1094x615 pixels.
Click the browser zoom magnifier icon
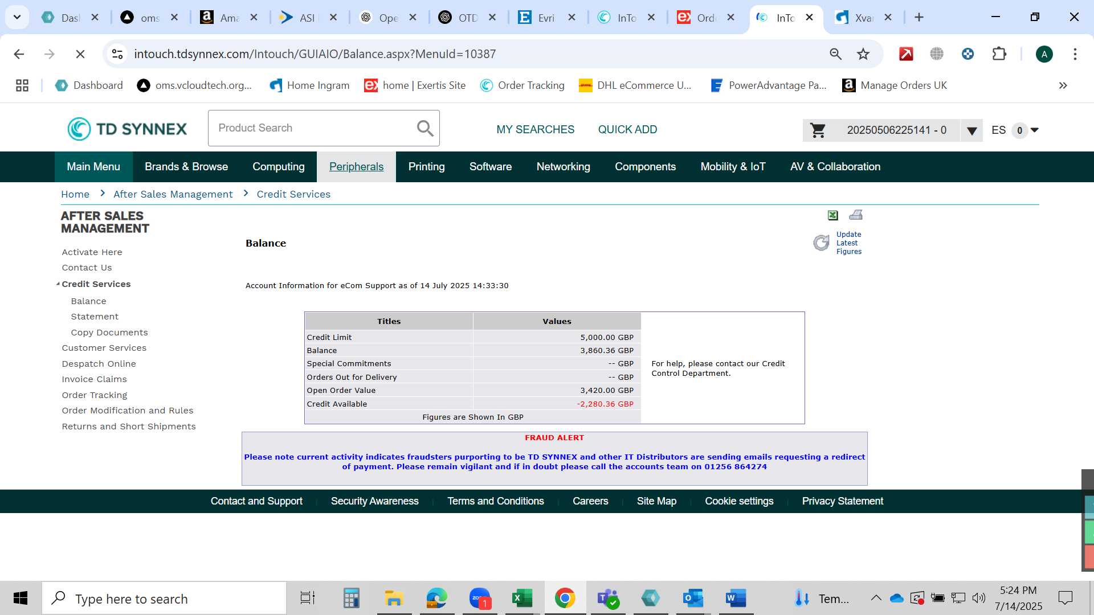click(x=835, y=54)
